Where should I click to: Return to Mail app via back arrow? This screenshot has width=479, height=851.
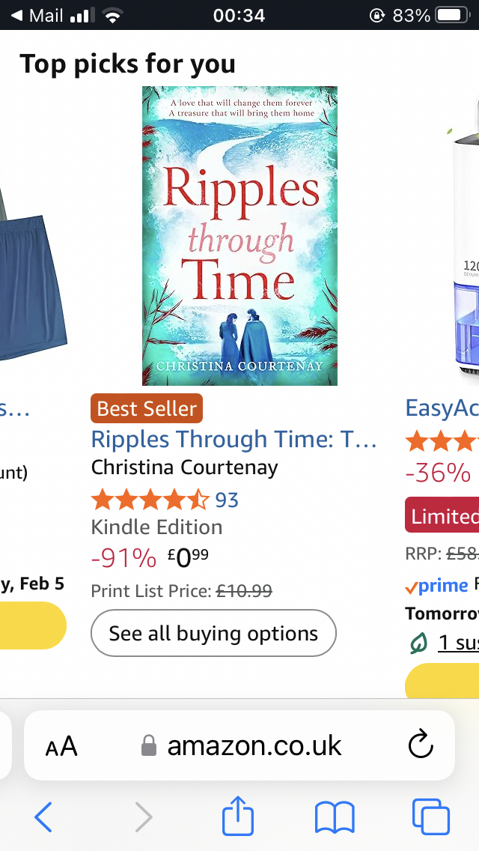pyautogui.click(x=17, y=15)
